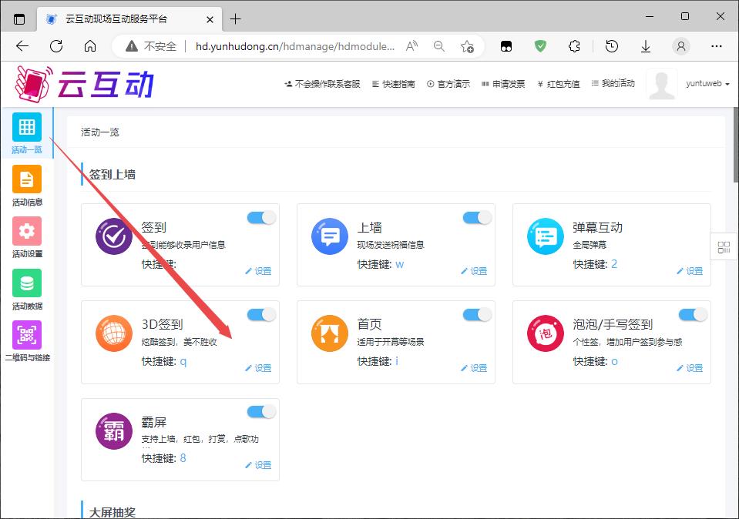This screenshot has width=739, height=519.
Task: Toggle the 首页 module switch
Action: click(478, 315)
